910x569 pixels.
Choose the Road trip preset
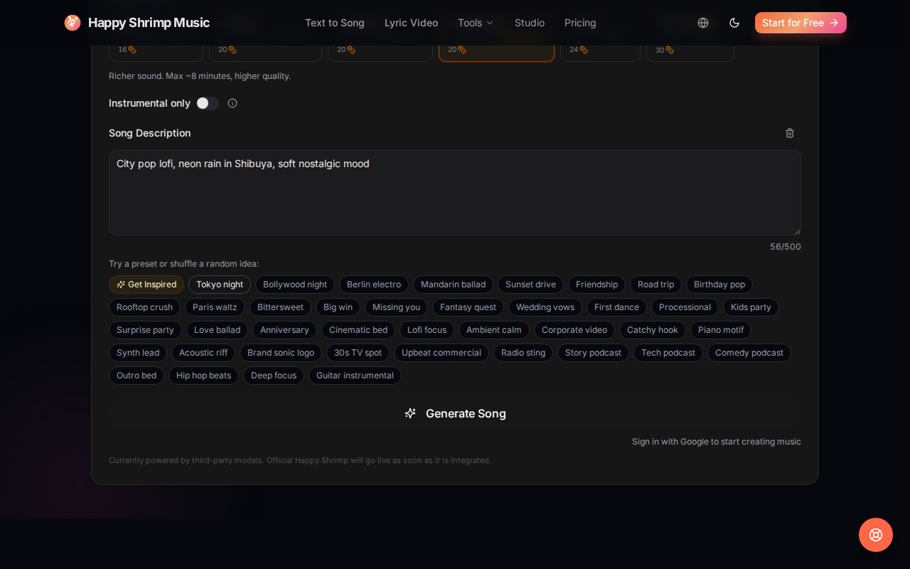point(655,284)
